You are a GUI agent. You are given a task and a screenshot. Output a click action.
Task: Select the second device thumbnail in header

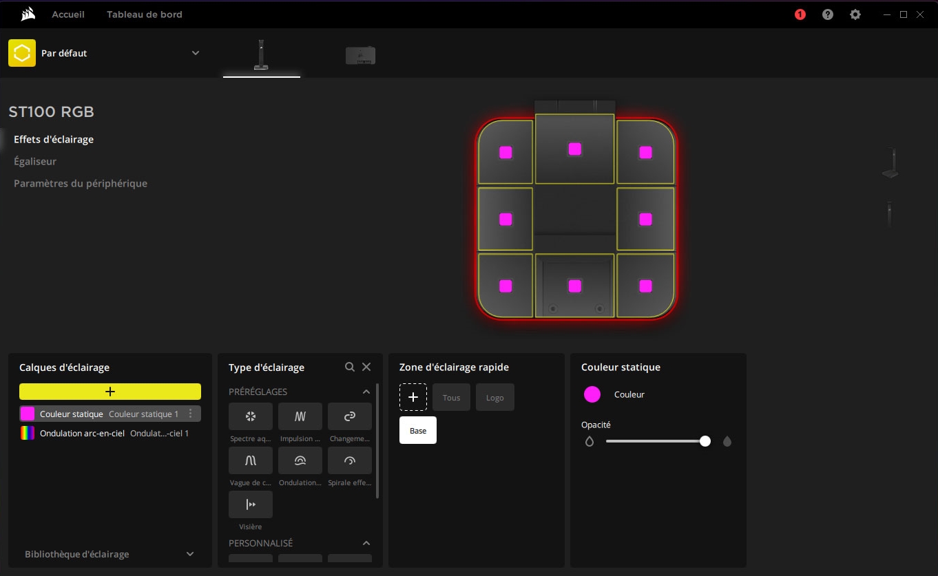click(x=360, y=55)
